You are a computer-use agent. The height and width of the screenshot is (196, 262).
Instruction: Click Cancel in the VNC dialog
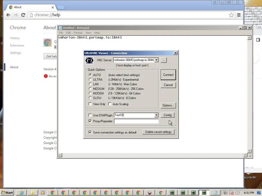tap(168, 85)
